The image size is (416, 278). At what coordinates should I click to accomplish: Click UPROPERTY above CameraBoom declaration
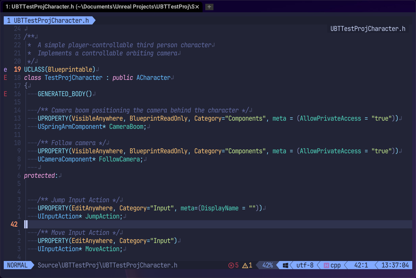tap(53, 119)
